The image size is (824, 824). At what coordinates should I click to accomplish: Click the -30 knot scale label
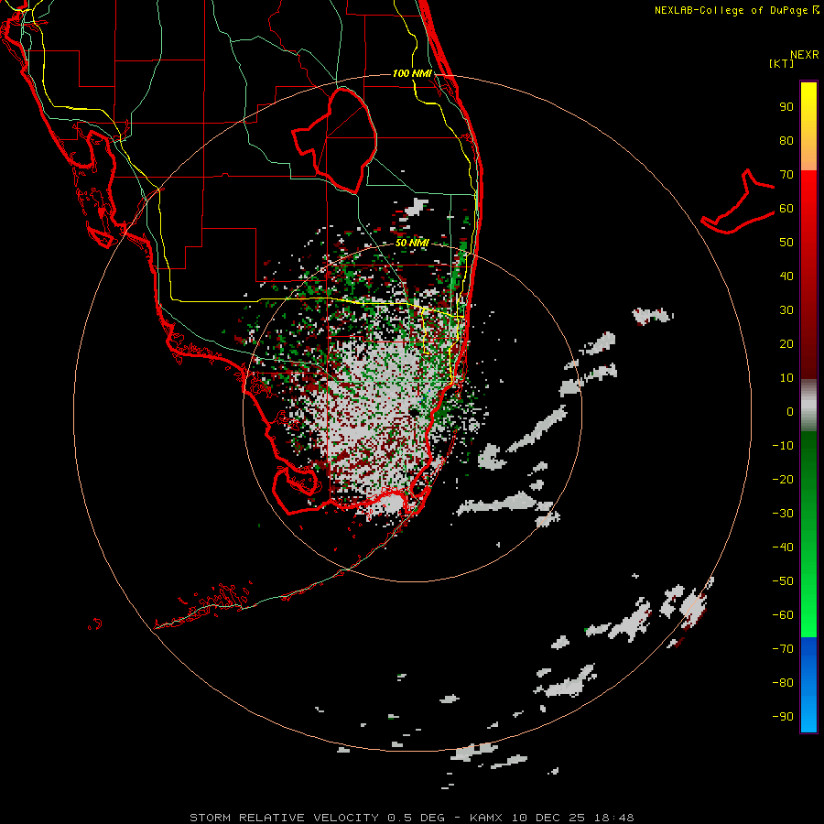click(783, 514)
